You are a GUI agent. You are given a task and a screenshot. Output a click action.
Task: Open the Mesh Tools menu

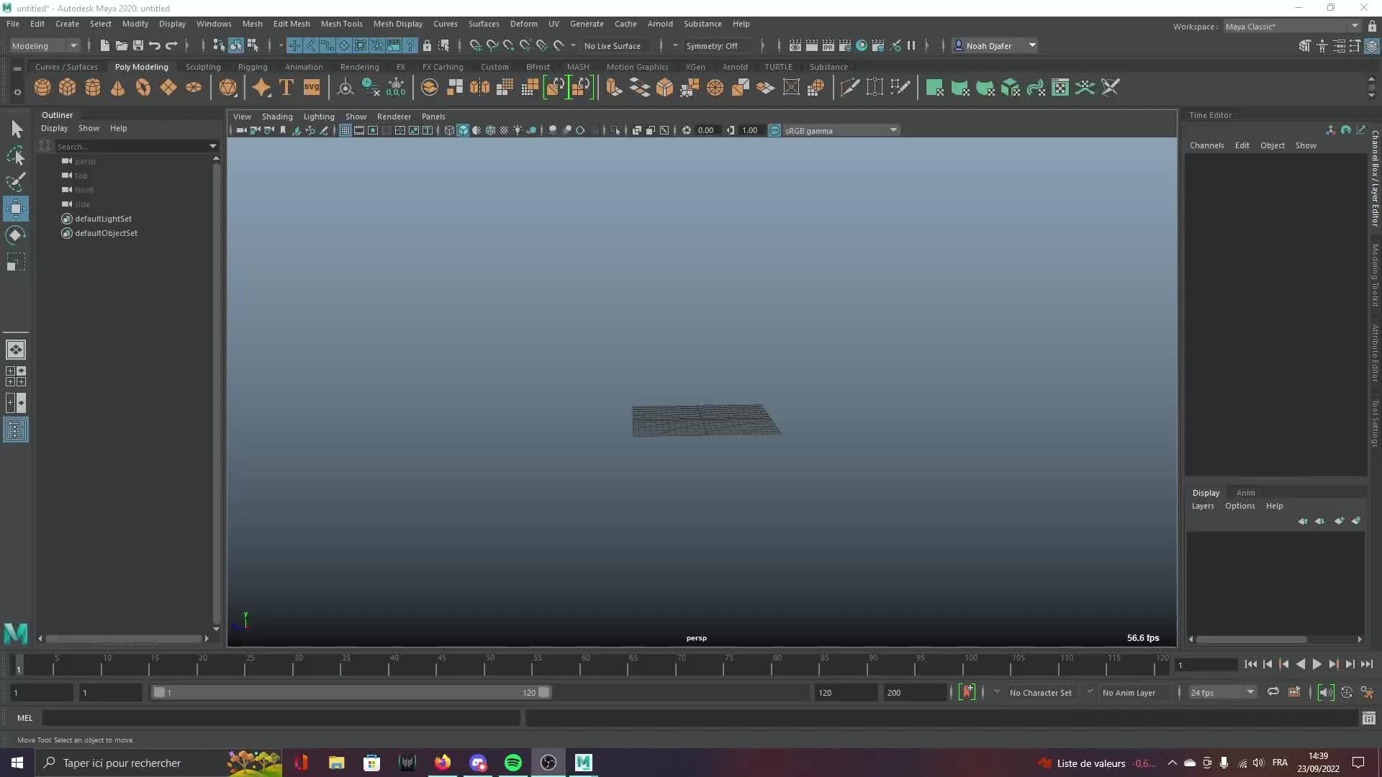pos(342,24)
